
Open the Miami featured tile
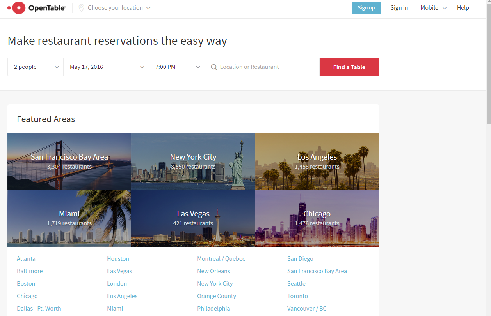click(x=69, y=219)
